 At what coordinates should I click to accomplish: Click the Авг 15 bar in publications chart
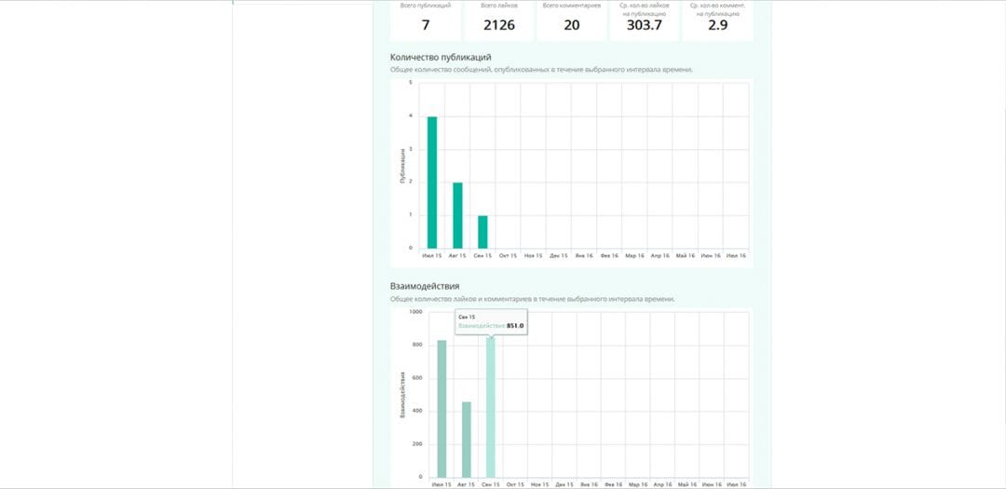pos(457,215)
